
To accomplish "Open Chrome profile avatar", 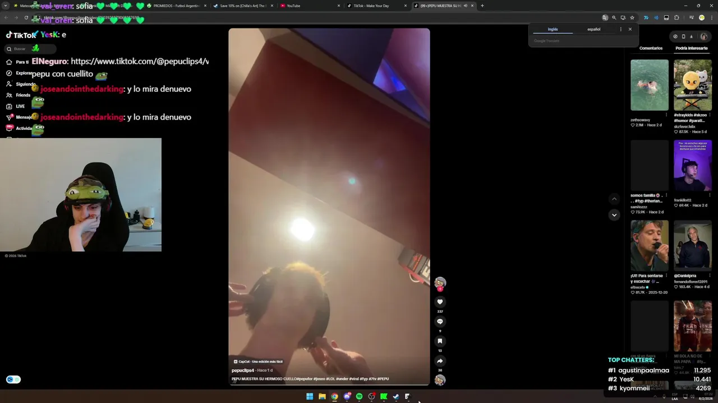I will (701, 18).
